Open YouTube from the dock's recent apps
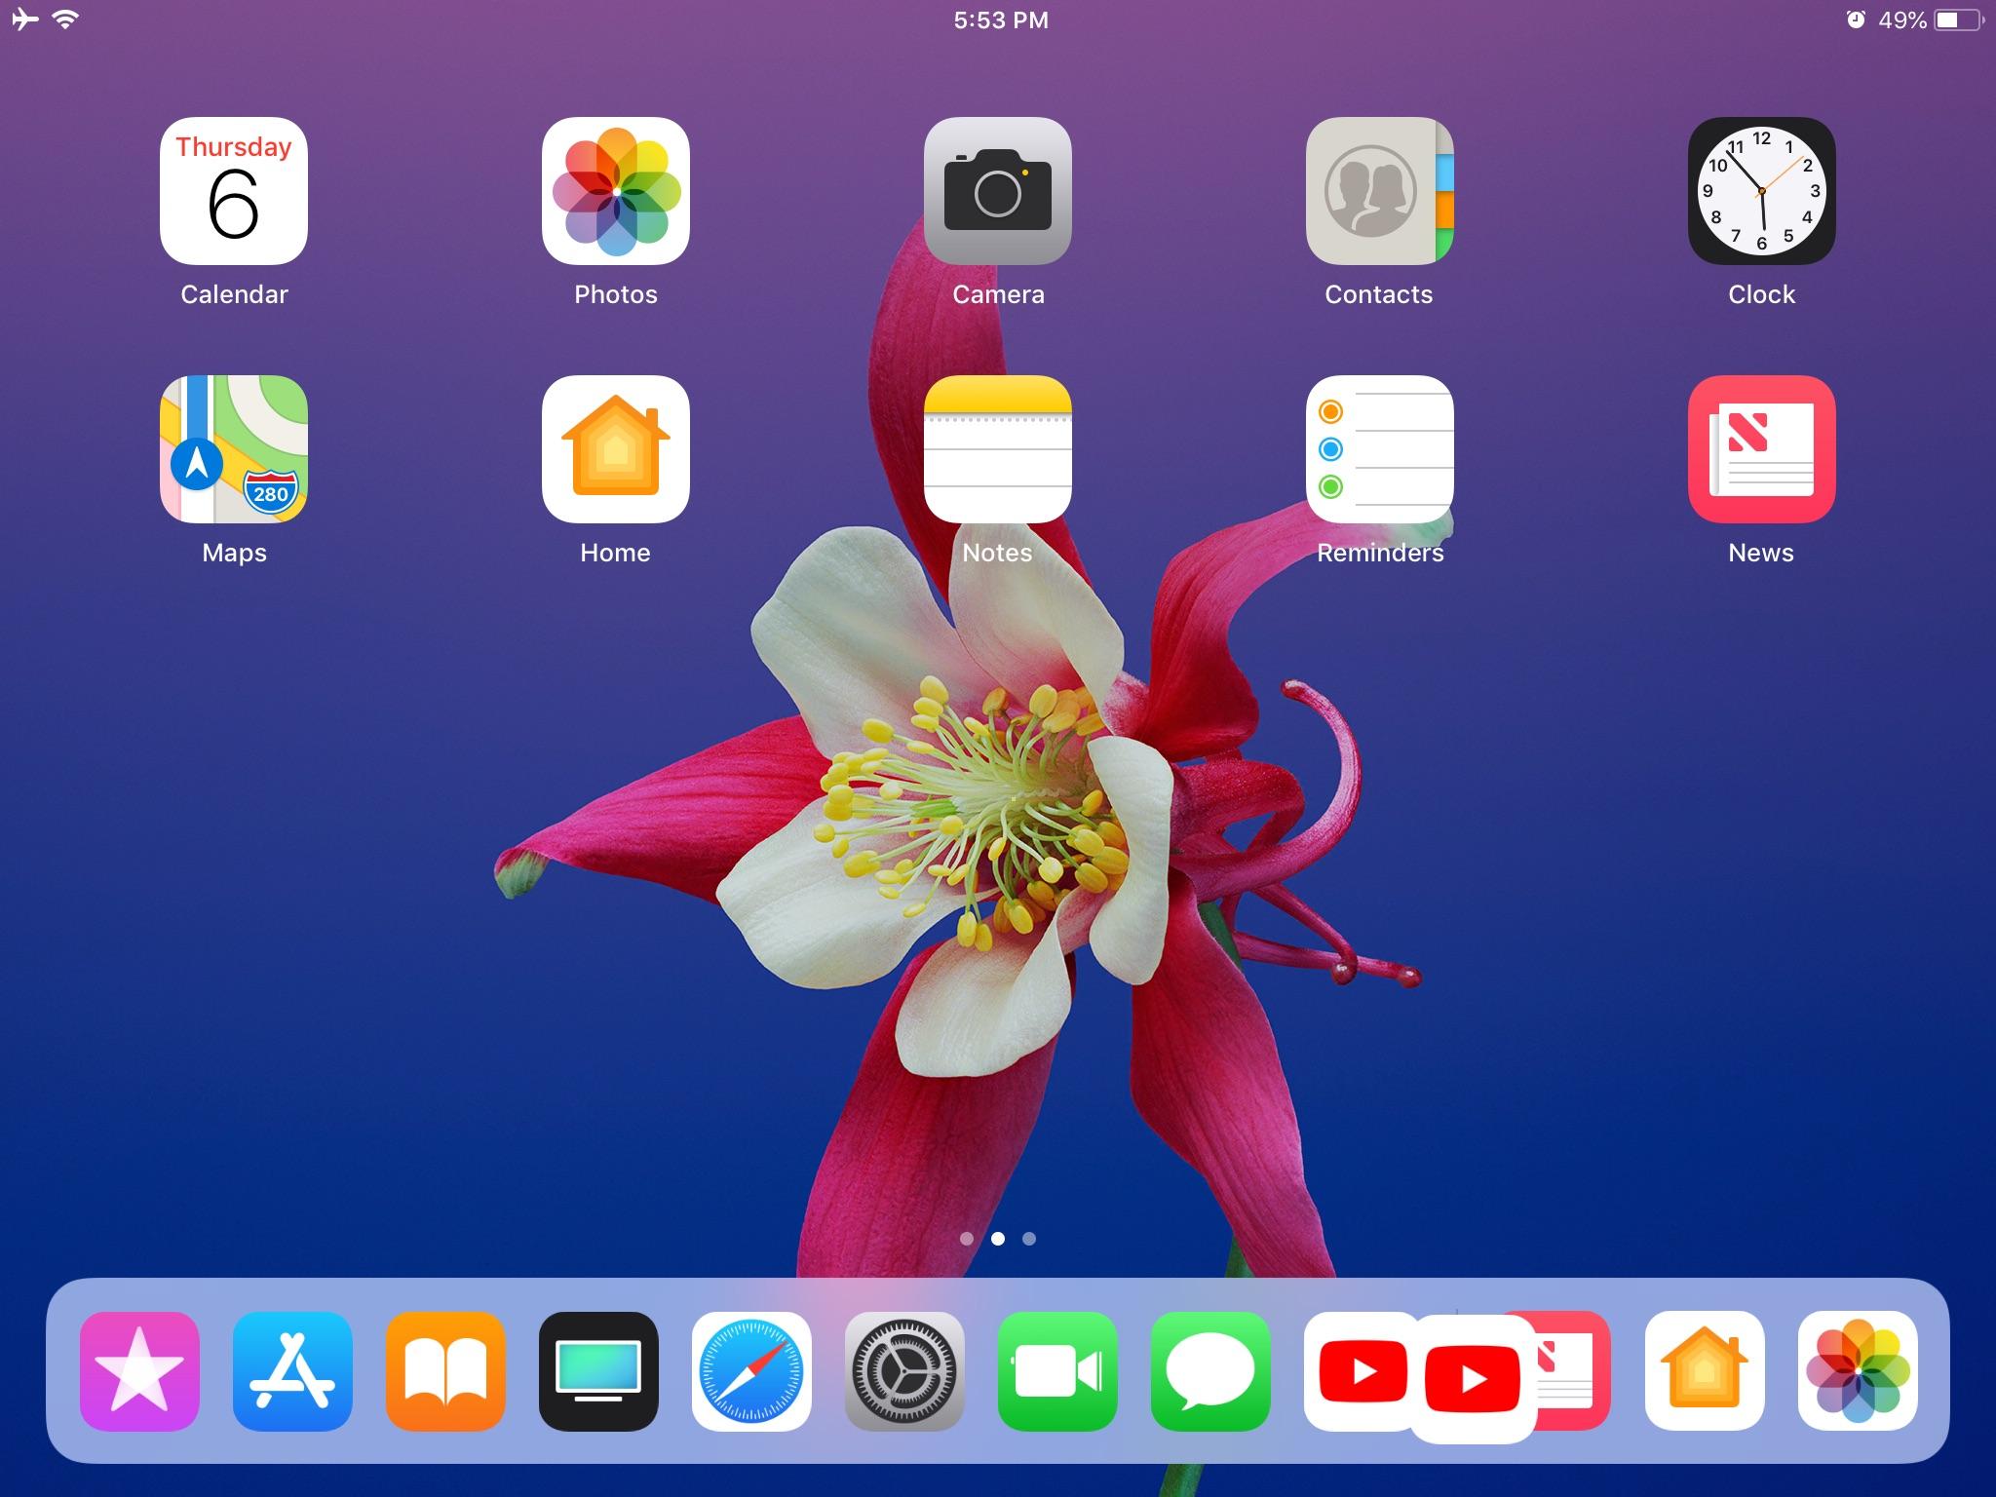 pyautogui.click(x=1364, y=1371)
